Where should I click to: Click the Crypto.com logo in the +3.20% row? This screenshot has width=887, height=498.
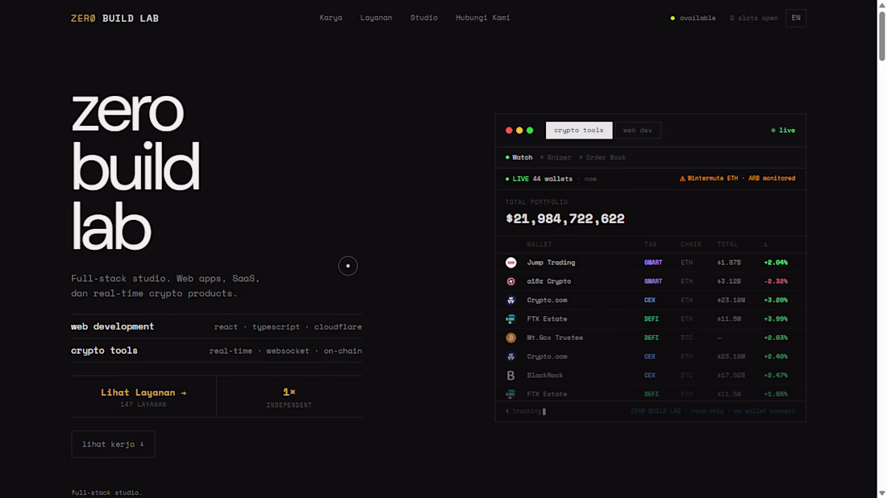pos(510,300)
